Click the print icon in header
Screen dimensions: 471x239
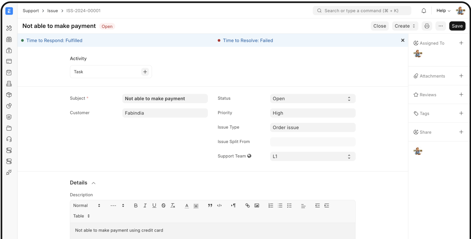pyautogui.click(x=427, y=26)
